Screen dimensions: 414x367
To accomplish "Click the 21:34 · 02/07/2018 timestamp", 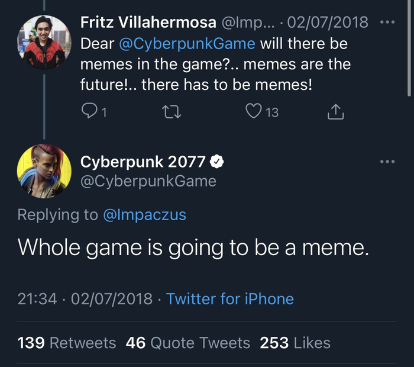I will pyautogui.click(x=85, y=298).
